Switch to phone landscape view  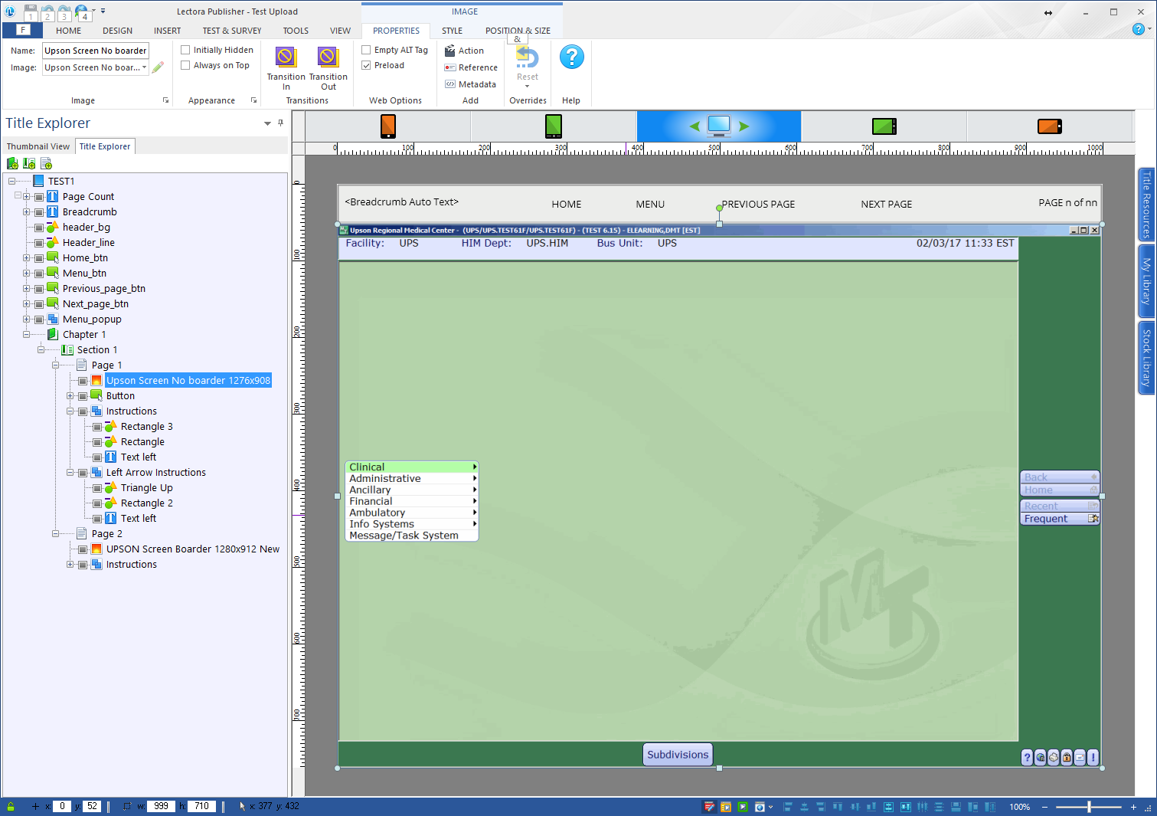click(1050, 126)
